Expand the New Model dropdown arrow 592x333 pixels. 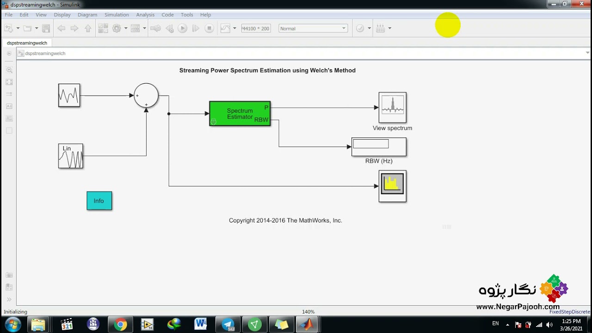(18, 28)
